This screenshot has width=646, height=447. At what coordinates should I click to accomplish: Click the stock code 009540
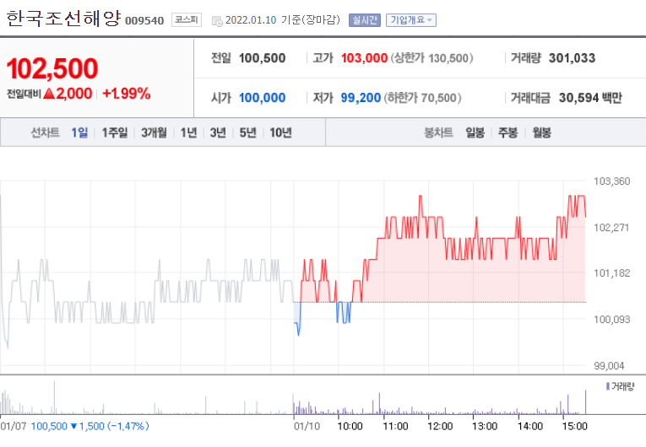144,20
